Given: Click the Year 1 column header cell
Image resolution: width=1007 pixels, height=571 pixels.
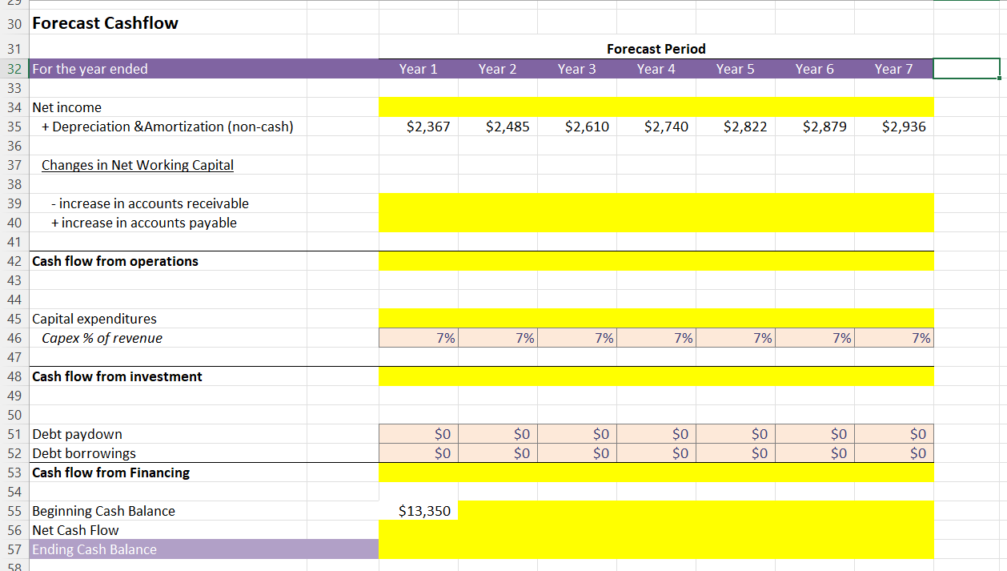Looking at the screenshot, I should tap(418, 69).
